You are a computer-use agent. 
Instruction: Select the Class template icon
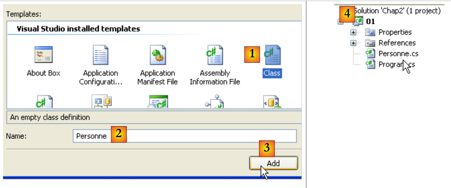[272, 55]
